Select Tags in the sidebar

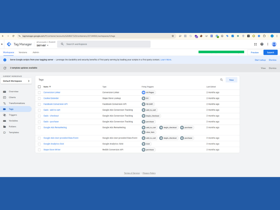coord(16,109)
